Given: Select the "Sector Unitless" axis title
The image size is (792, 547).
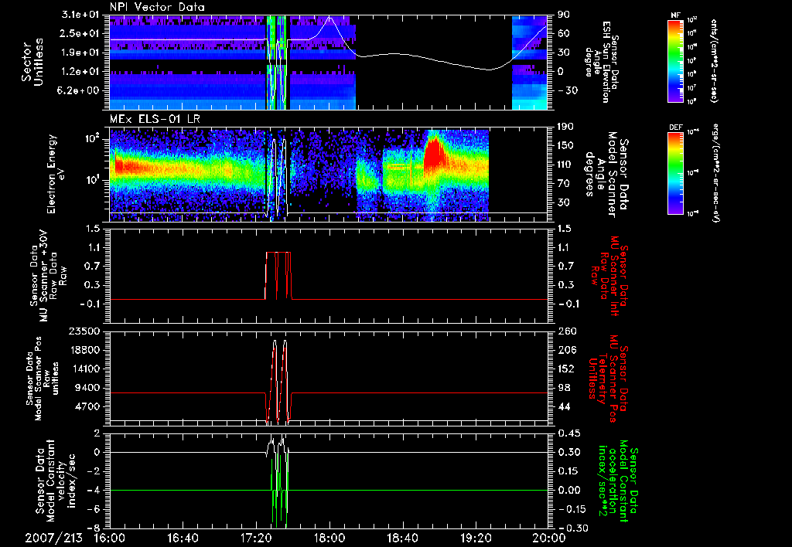Looking at the screenshot, I should click(x=32, y=62).
